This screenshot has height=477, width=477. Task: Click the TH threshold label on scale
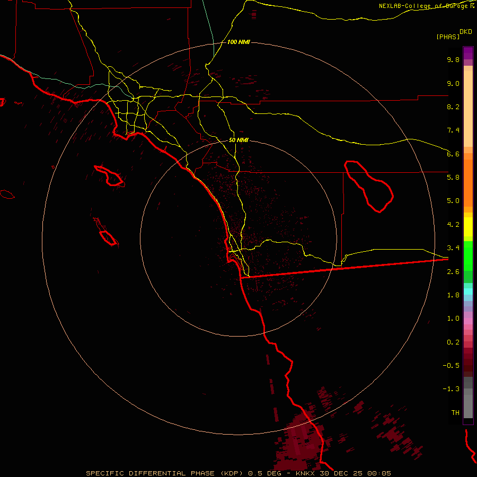click(x=455, y=413)
